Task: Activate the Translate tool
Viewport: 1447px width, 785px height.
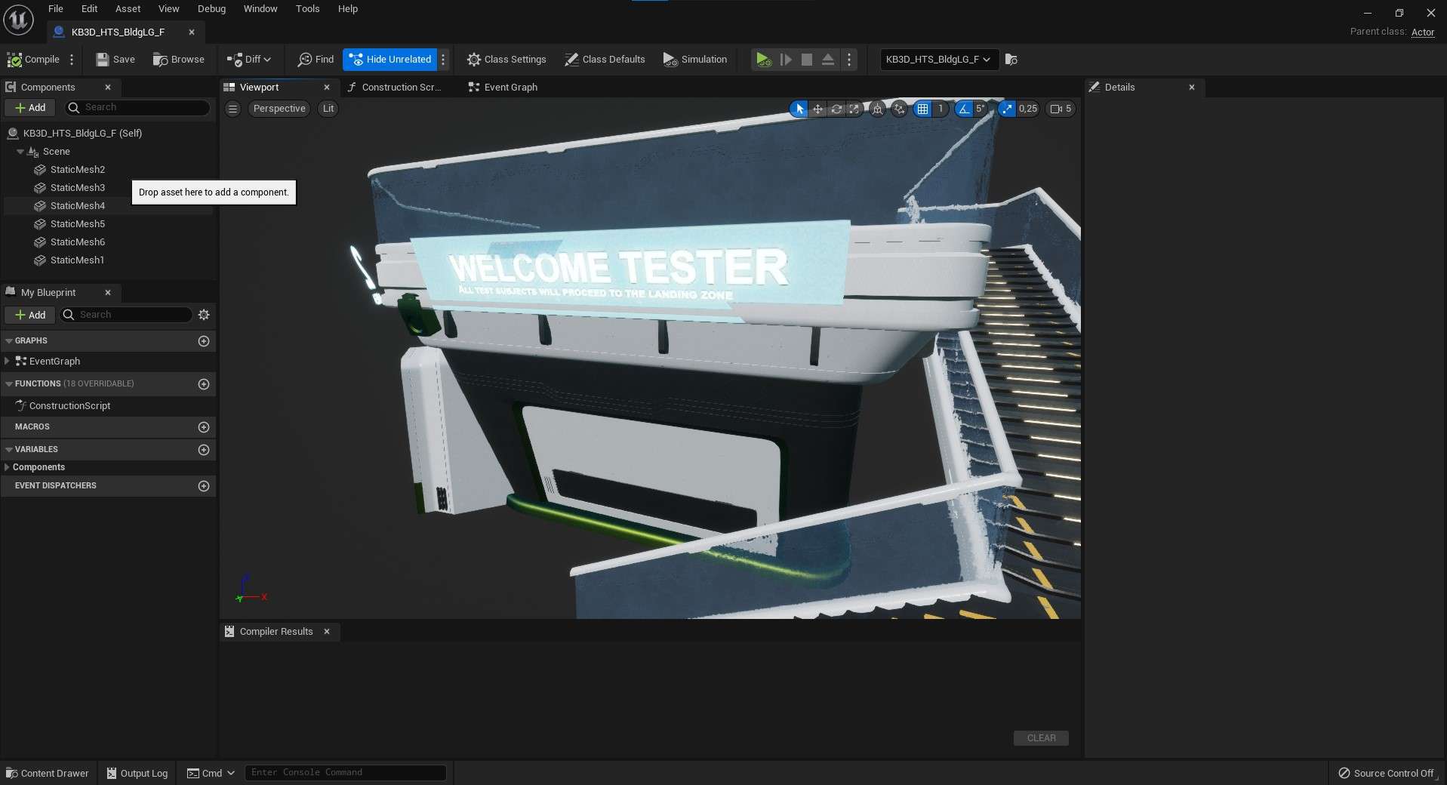Action: point(817,109)
